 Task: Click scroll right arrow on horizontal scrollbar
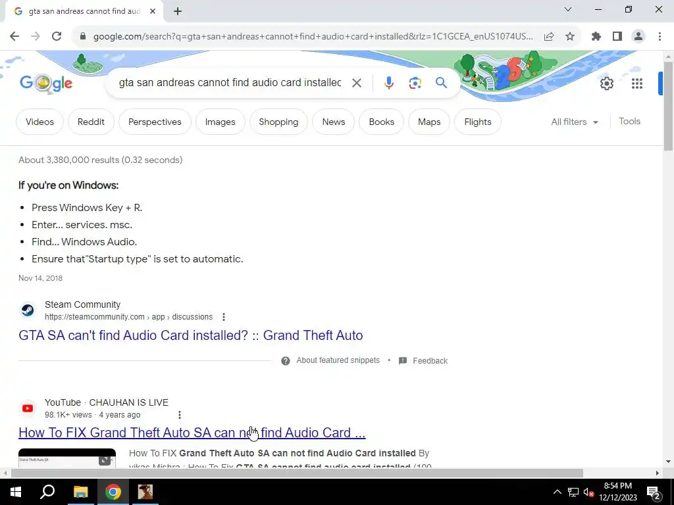point(658,473)
